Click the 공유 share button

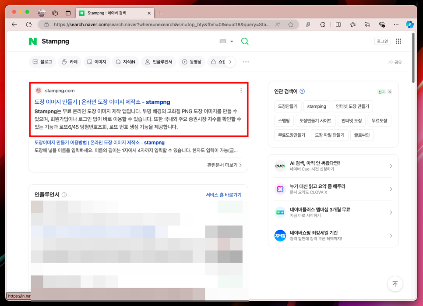point(395,62)
